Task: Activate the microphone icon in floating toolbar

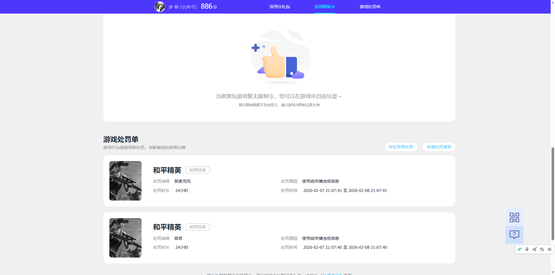Action: pyautogui.click(x=527, y=249)
